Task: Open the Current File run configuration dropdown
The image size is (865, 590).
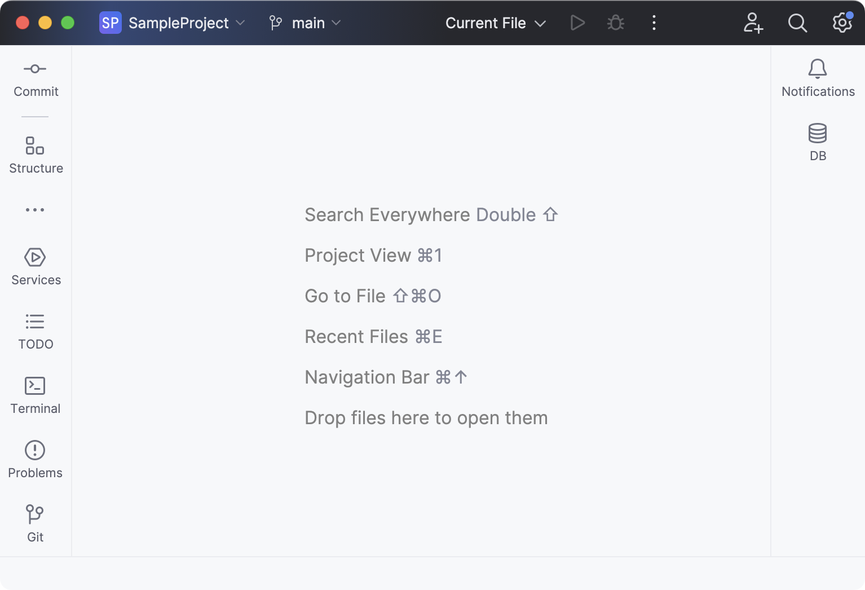Action: pyautogui.click(x=495, y=23)
